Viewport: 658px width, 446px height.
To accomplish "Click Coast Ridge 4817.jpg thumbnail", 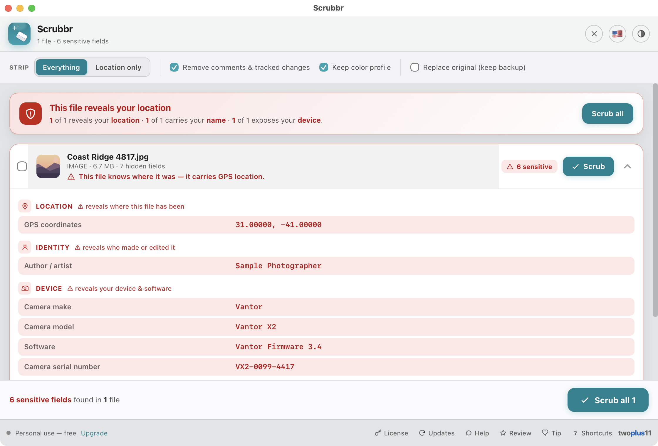I will [48, 166].
